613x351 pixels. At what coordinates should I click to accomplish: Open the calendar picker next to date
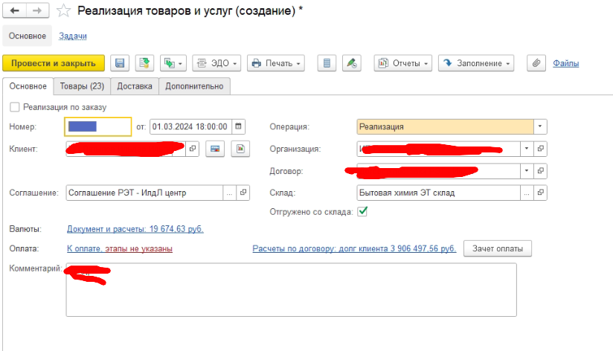[240, 126]
